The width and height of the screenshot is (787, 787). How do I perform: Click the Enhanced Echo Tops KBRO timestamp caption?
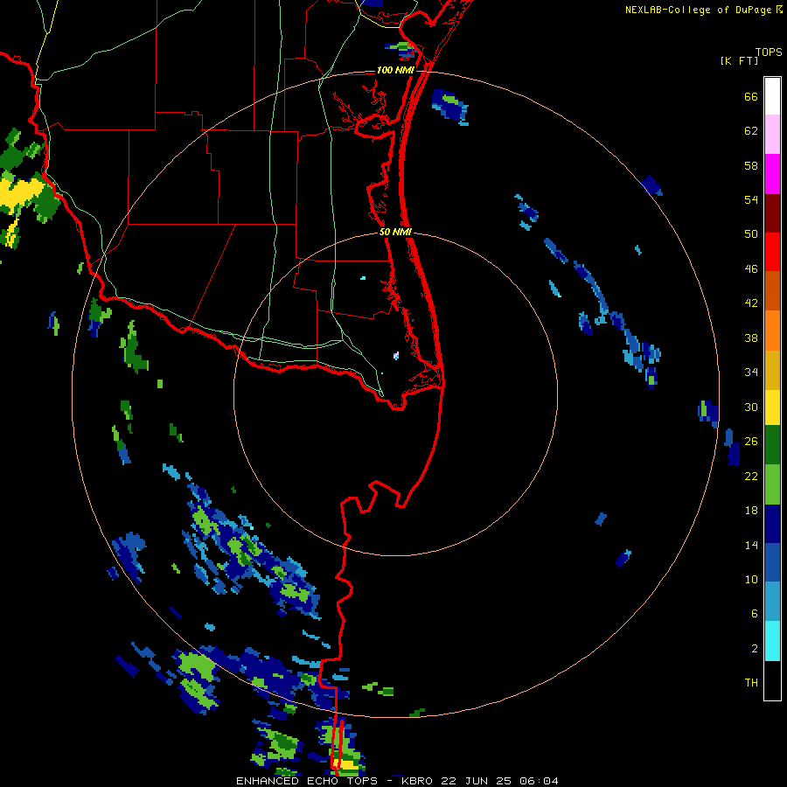click(397, 781)
